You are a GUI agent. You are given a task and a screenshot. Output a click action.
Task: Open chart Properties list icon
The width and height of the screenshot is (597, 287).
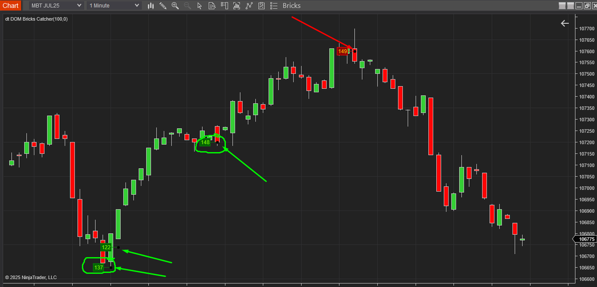tap(274, 6)
